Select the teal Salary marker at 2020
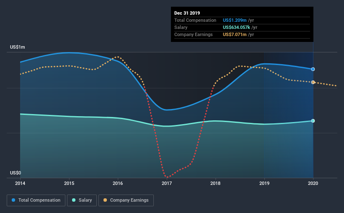 click(x=313, y=121)
